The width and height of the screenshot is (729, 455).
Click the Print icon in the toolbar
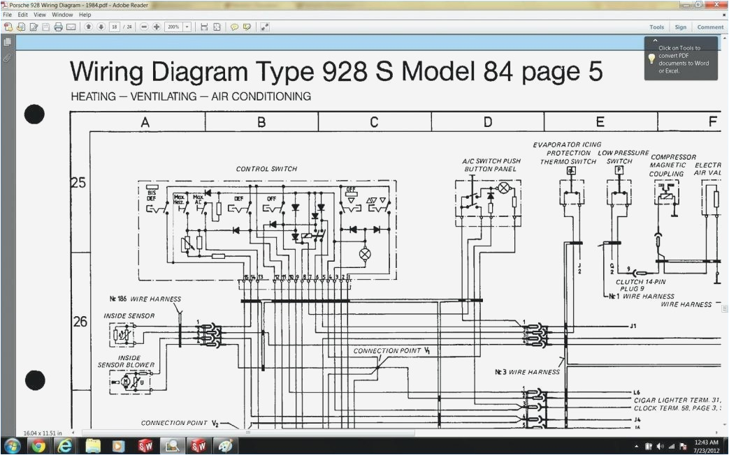coord(58,27)
